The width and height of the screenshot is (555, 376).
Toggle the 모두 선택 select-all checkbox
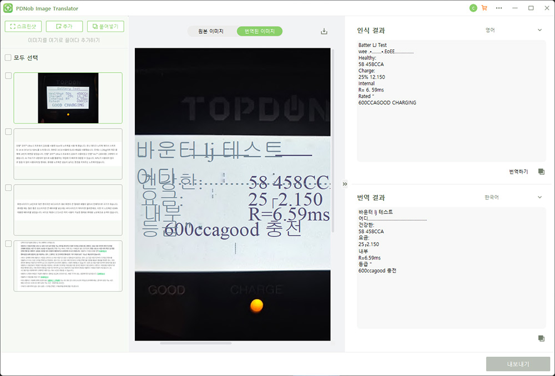8,58
